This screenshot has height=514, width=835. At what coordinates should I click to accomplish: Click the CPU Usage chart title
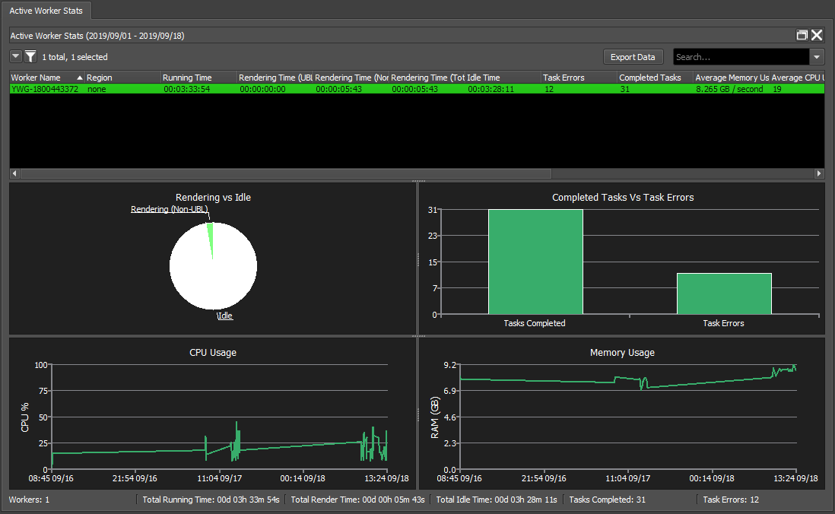click(x=213, y=352)
